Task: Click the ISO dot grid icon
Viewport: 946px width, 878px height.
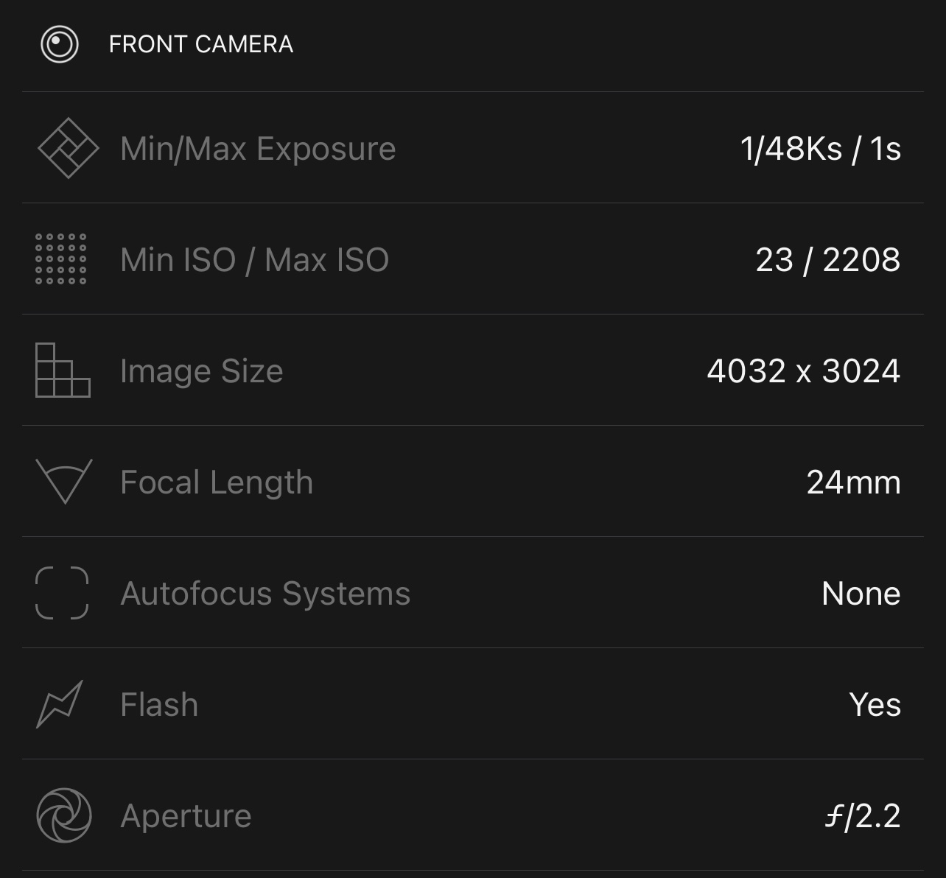Action: click(61, 259)
